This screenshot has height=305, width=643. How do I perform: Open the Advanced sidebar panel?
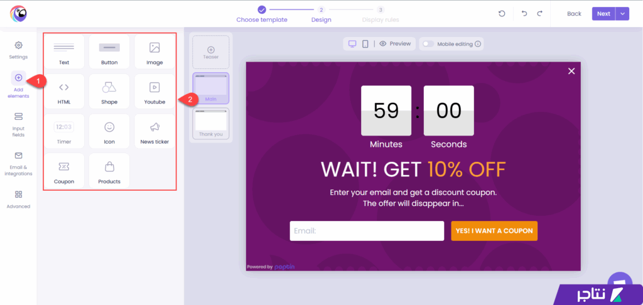coord(18,200)
